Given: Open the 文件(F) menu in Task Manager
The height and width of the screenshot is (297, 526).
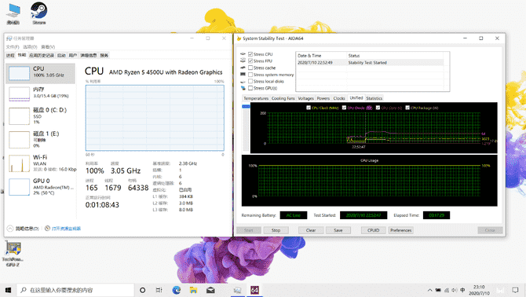Looking at the screenshot, I should (13, 46).
